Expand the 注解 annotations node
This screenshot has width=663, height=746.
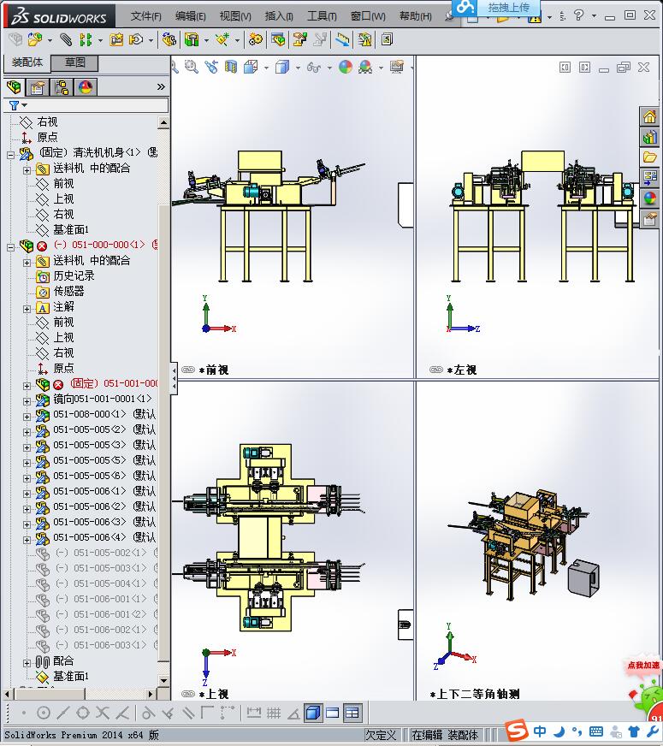27,309
